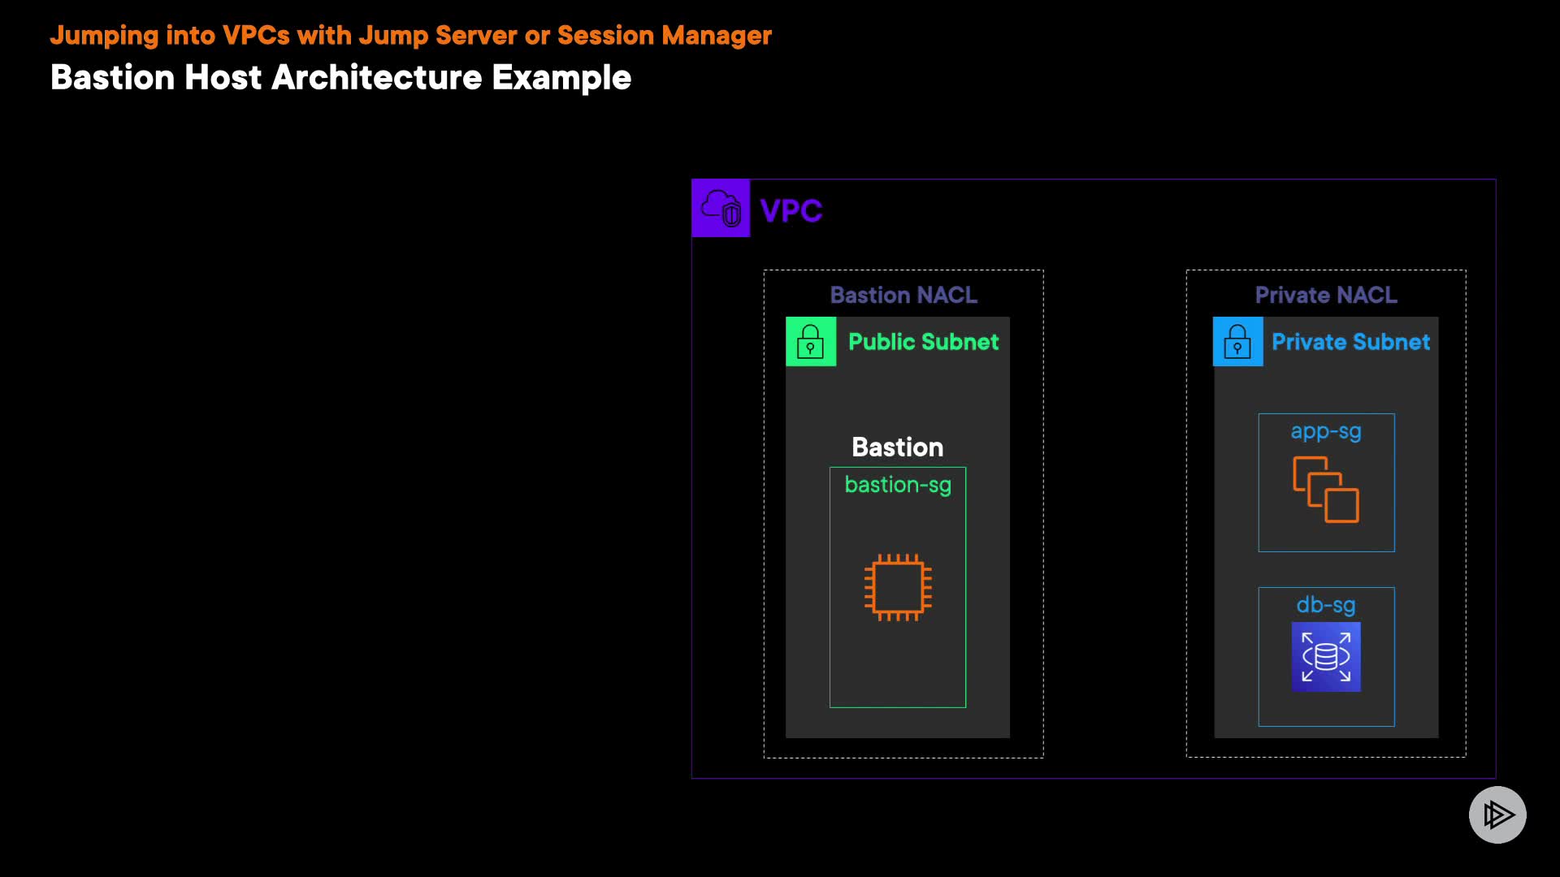Image resolution: width=1560 pixels, height=877 pixels.
Task: Select the orange EC2 bastion chip icon
Action: [898, 588]
